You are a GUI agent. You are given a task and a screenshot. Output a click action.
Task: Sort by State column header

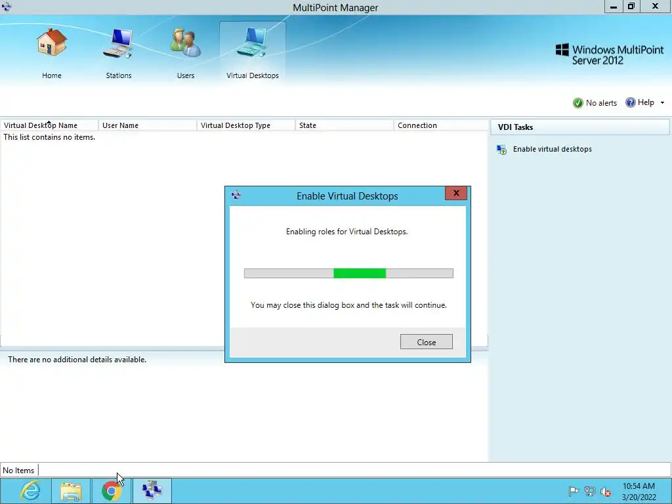pyautogui.click(x=344, y=125)
